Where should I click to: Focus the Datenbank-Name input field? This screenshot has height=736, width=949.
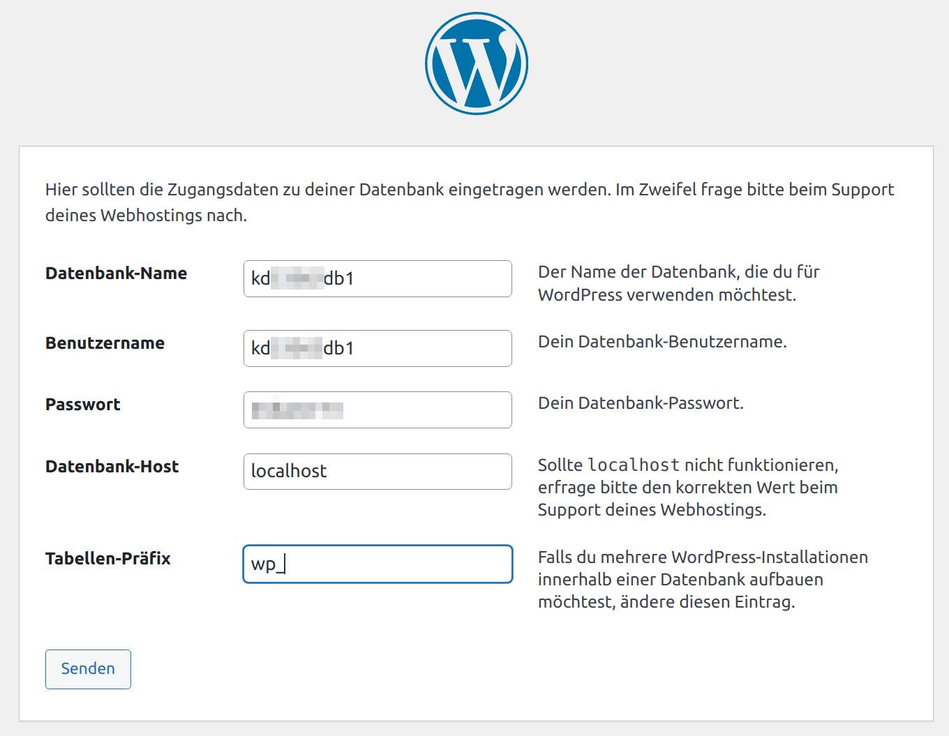(x=378, y=278)
